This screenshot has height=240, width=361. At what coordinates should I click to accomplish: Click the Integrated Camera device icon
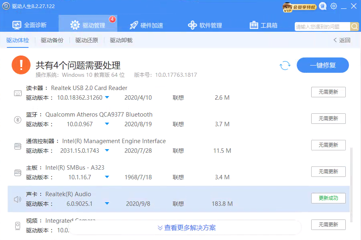[x=18, y=226]
